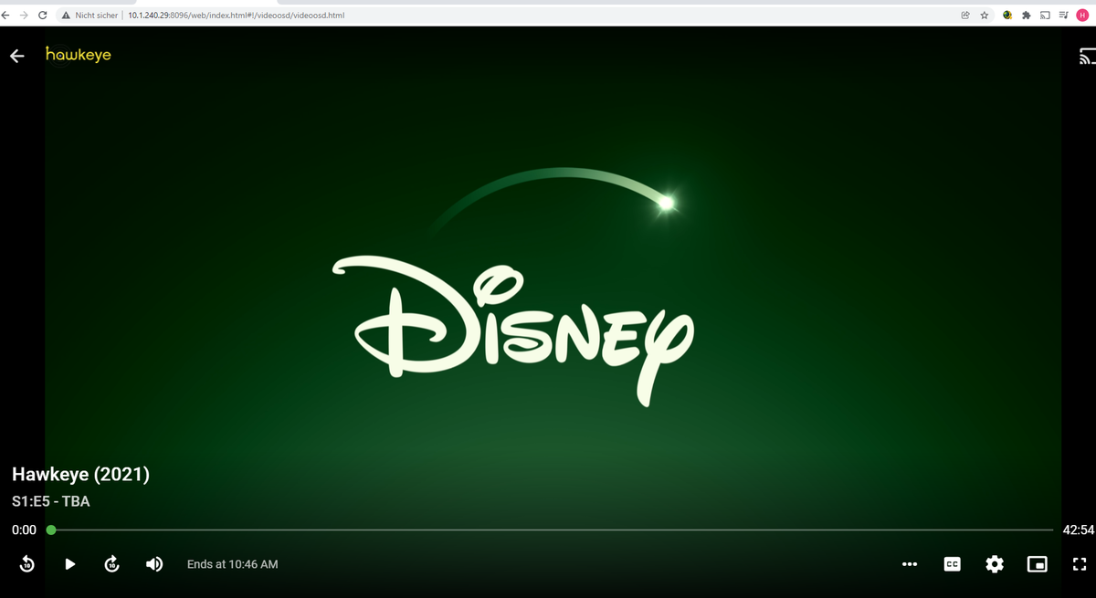Navigate back using the player back arrow
1096x598 pixels.
[x=16, y=55]
